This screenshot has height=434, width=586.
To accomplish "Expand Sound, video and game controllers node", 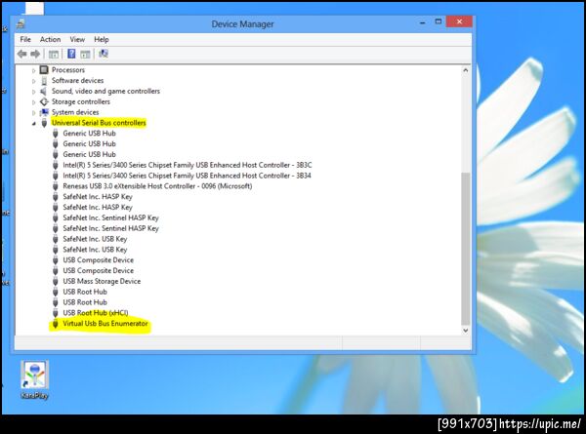I will (33, 92).
